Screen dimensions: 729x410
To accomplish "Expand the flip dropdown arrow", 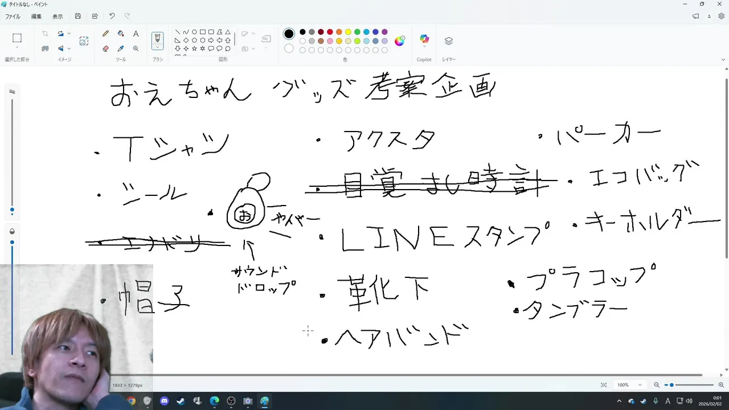I will [69, 48].
